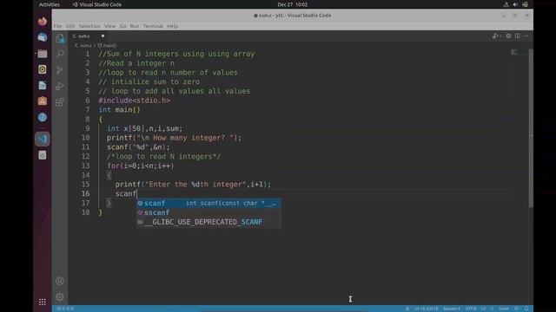This screenshot has width=556, height=312.
Task: Open the View menu
Action: coord(110,26)
